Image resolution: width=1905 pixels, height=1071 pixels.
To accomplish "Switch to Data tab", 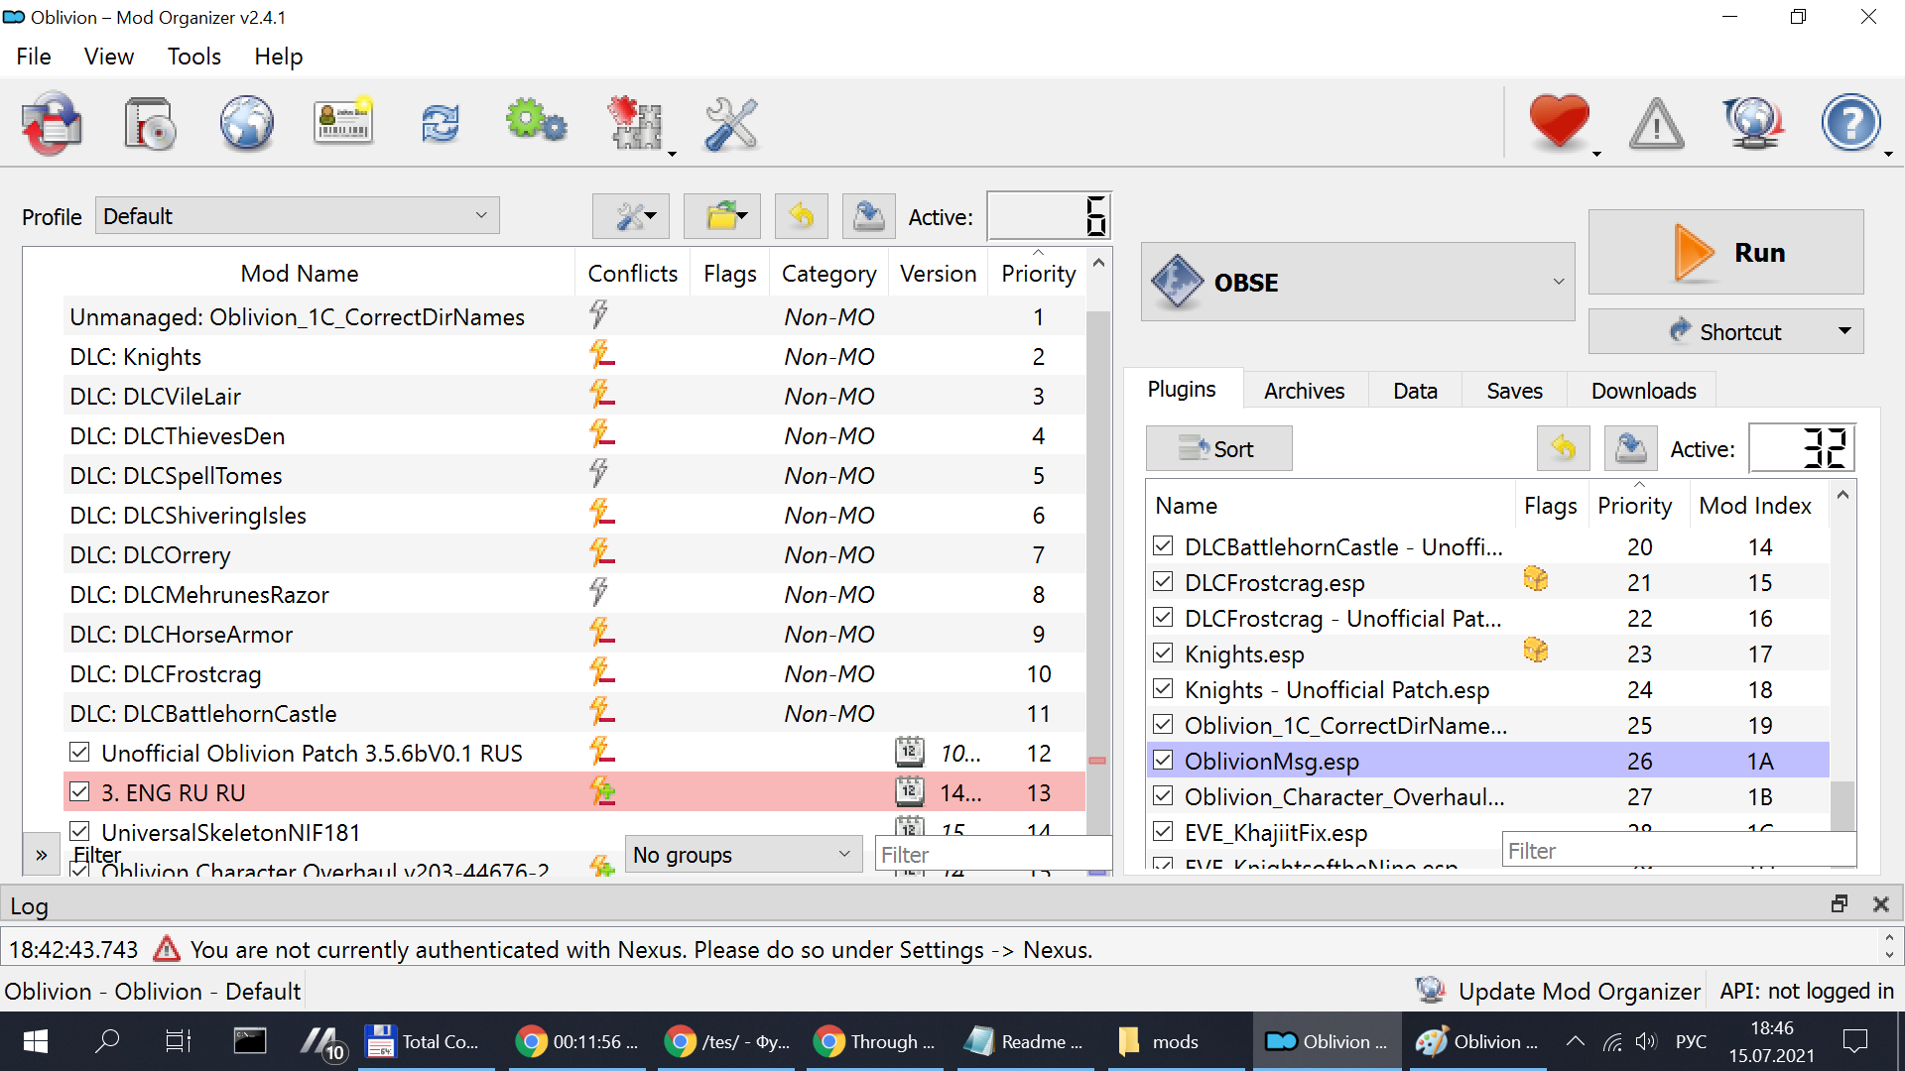I will (1415, 391).
